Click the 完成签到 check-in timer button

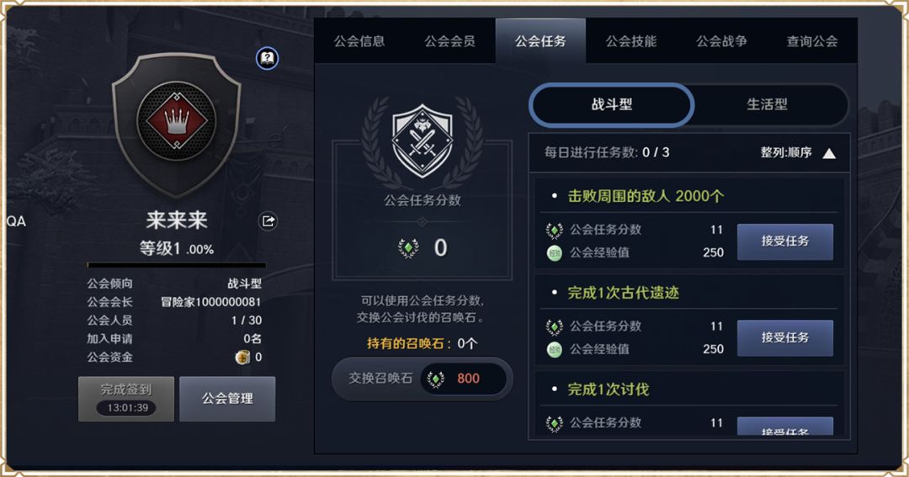[126, 399]
